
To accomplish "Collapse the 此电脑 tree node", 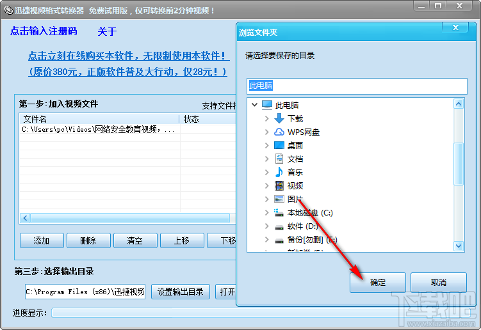I will point(254,105).
